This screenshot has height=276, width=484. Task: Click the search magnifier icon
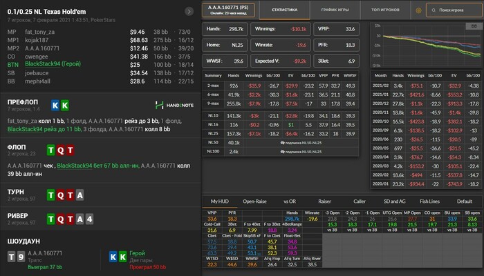tap(434, 10)
